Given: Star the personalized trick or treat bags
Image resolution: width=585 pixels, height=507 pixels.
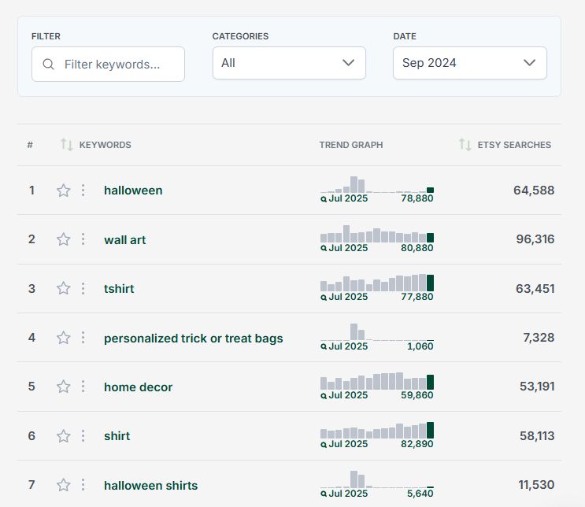Looking at the screenshot, I should click(x=64, y=338).
